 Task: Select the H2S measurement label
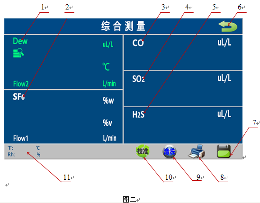[138, 114]
